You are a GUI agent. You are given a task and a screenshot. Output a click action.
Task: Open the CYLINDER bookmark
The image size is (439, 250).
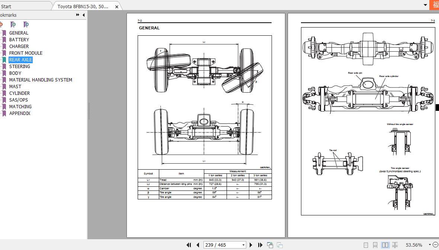(20, 93)
